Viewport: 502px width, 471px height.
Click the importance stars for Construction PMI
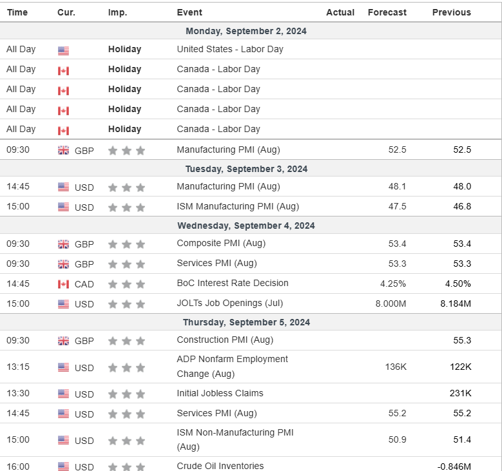click(126, 341)
